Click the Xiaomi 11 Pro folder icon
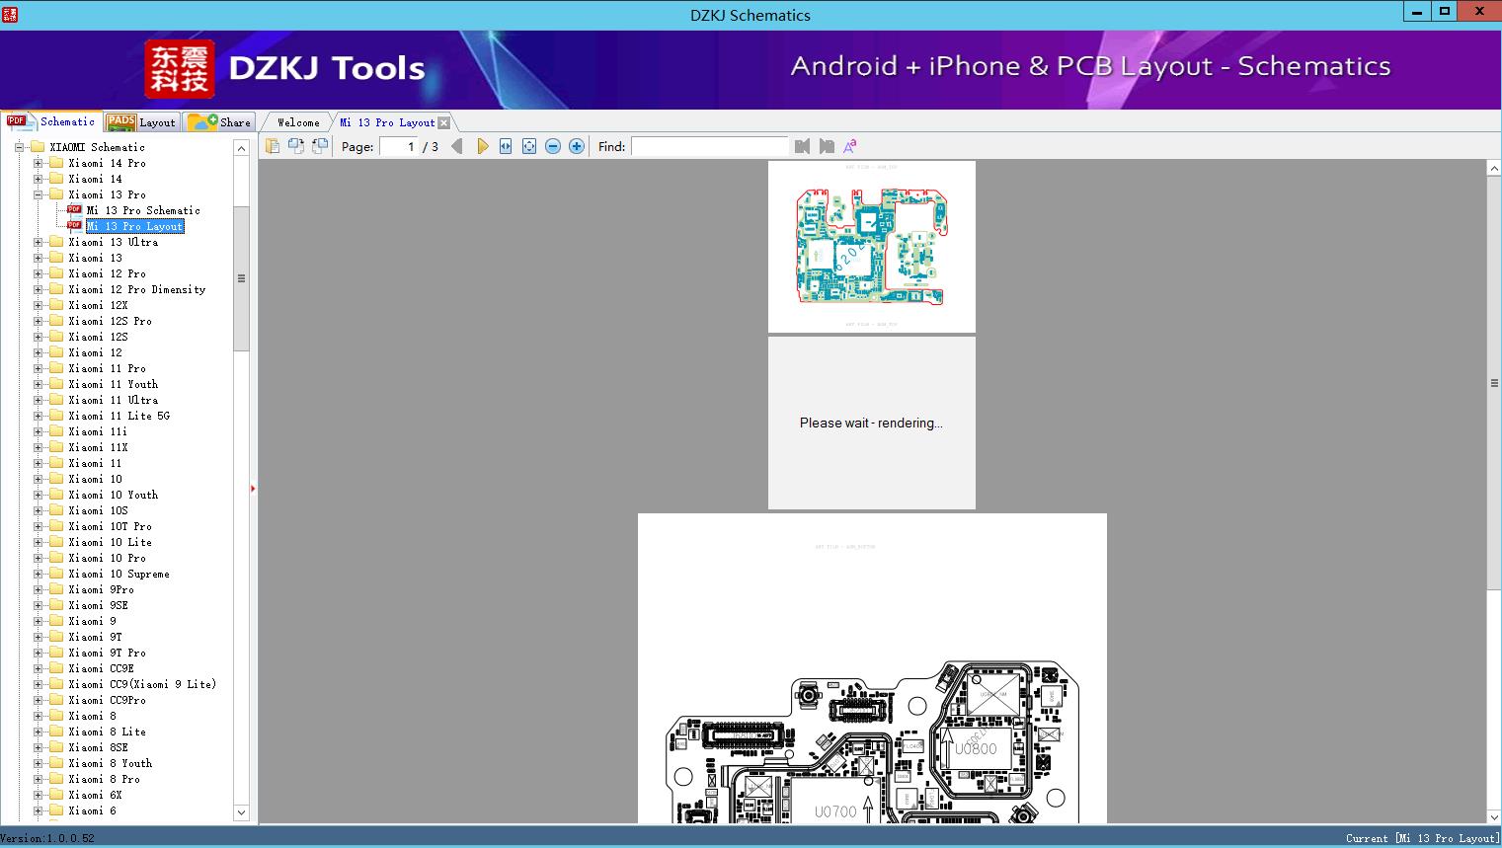This screenshot has width=1502, height=848. (x=56, y=368)
